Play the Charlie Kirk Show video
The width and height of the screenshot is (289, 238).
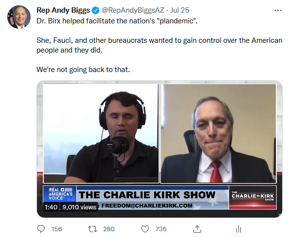pyautogui.click(x=160, y=149)
